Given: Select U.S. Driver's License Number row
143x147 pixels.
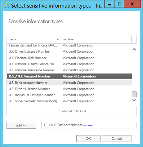Looking at the screenshot, I should coord(69,89).
